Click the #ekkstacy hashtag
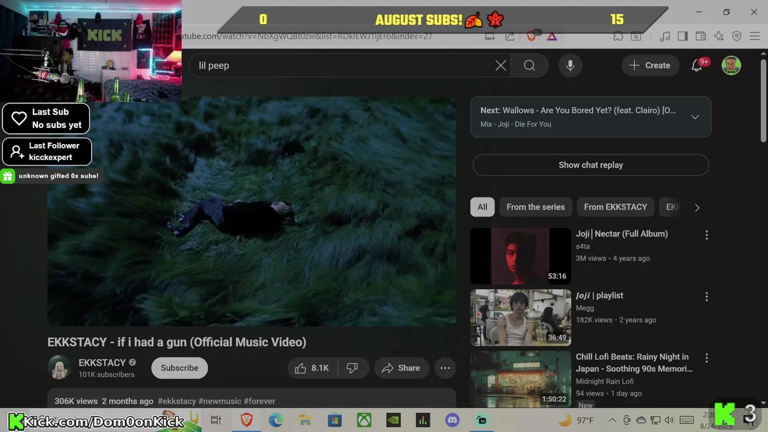Image resolution: width=768 pixels, height=432 pixels. click(177, 401)
